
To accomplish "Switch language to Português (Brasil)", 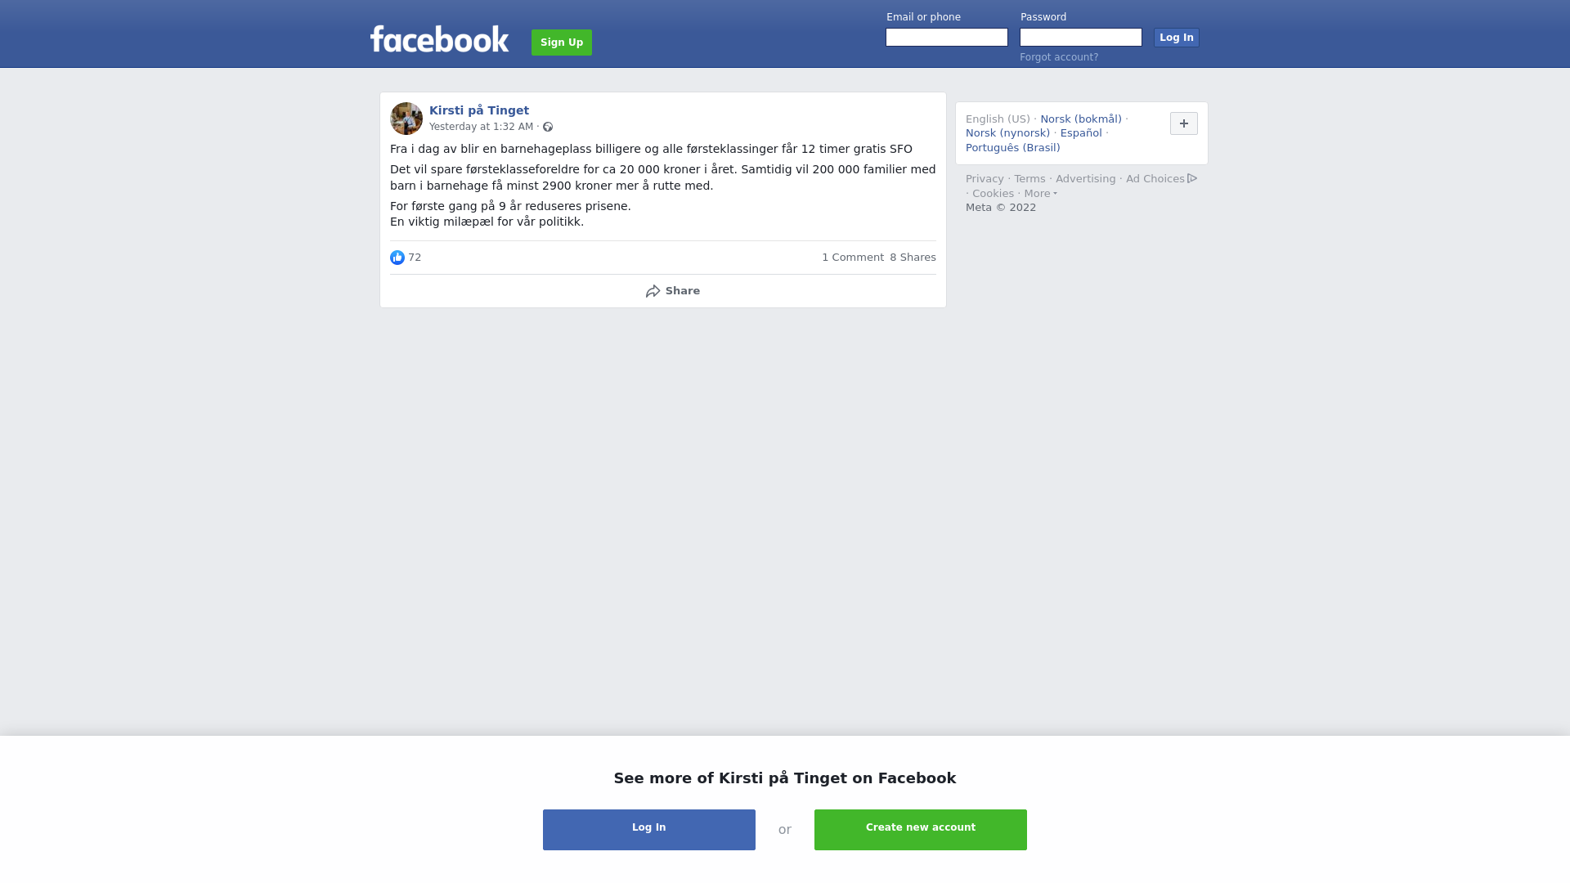I will (x=1012, y=148).
